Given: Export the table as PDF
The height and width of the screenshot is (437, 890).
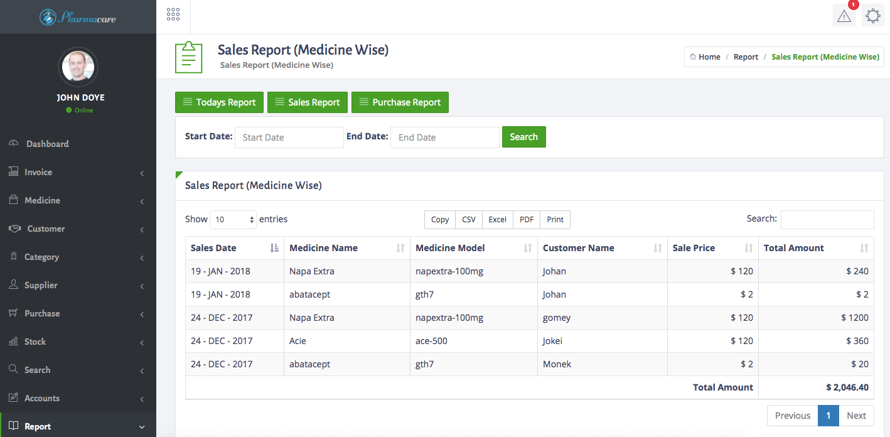Looking at the screenshot, I should 526,219.
